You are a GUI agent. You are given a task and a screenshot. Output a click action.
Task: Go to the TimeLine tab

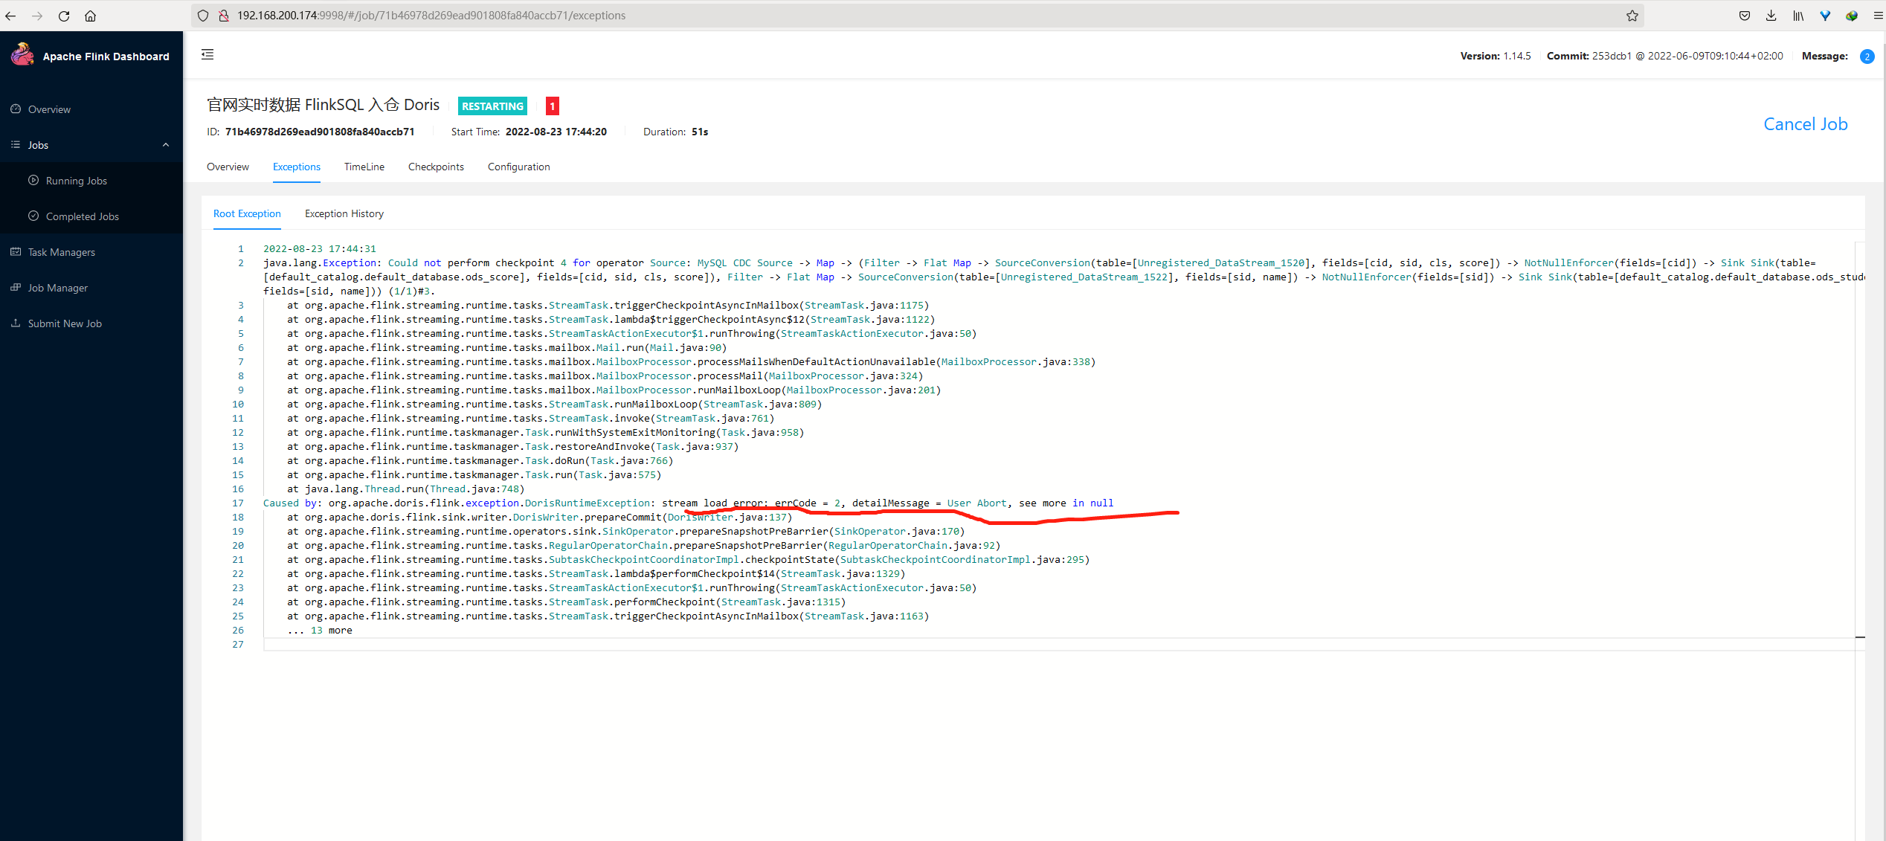click(364, 167)
